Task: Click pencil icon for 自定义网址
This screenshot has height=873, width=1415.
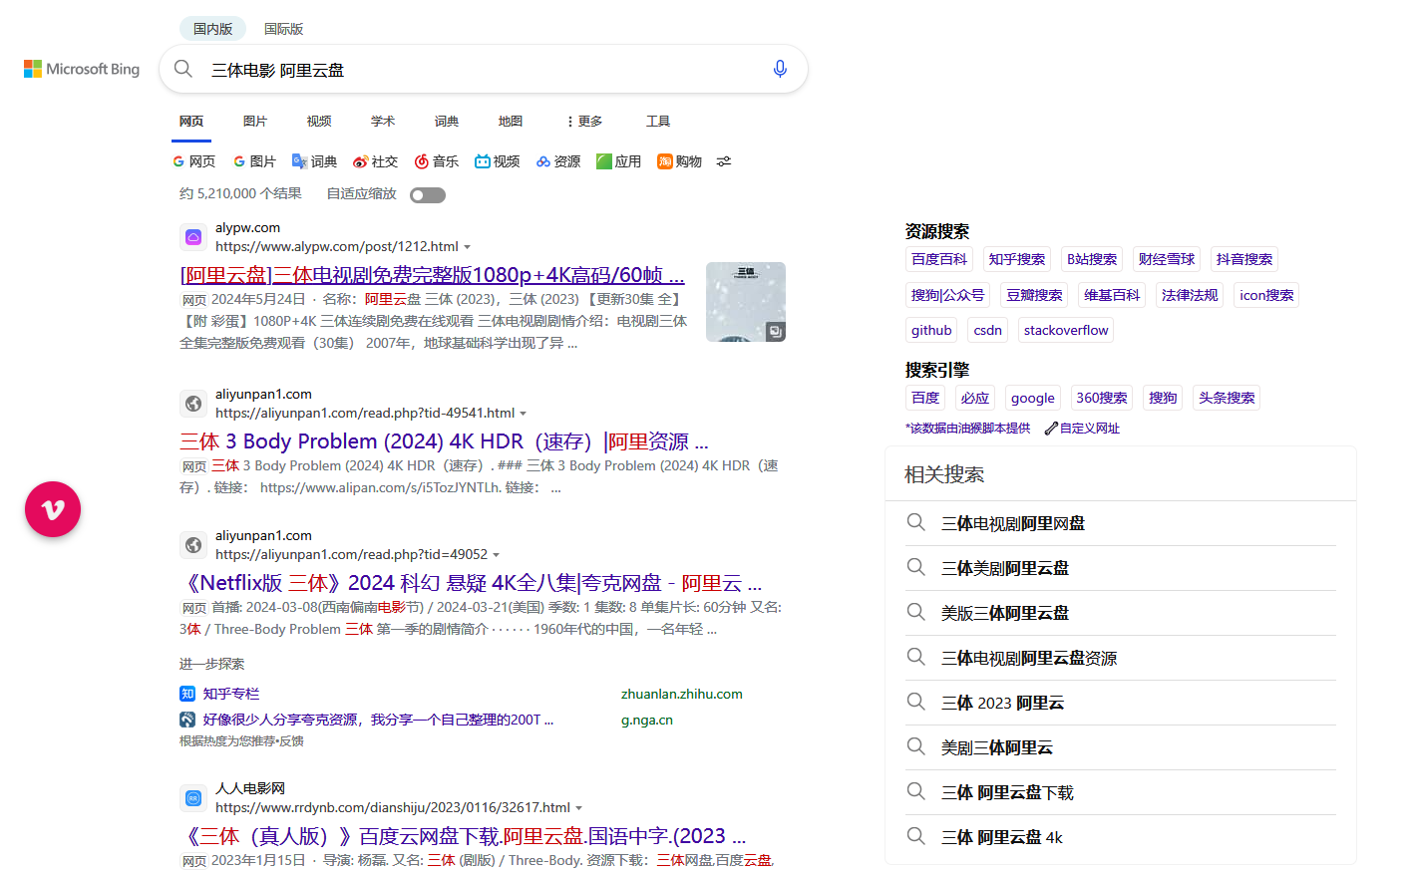Action: [1051, 429]
